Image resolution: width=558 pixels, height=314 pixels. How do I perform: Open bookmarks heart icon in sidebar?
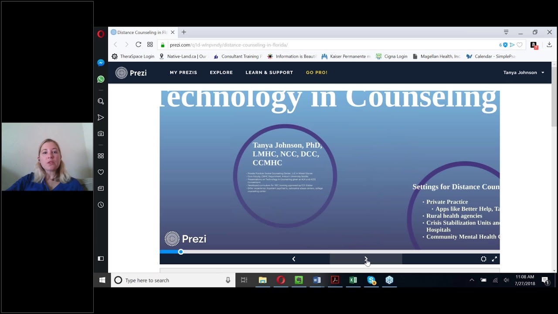click(x=101, y=172)
